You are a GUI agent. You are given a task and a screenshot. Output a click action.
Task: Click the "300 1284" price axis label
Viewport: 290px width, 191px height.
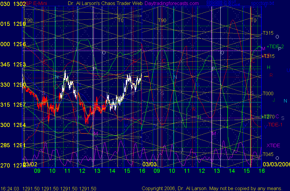point(13,125)
